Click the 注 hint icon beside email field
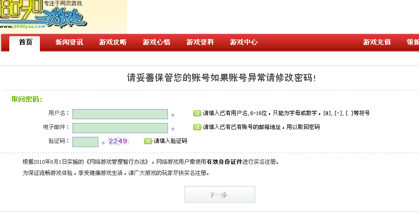 tap(197, 127)
